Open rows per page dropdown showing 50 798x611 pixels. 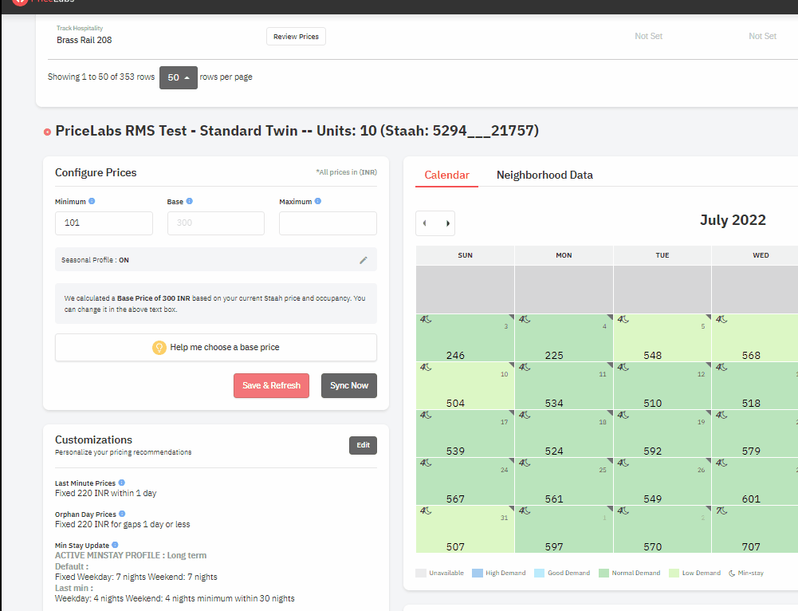[x=178, y=77]
